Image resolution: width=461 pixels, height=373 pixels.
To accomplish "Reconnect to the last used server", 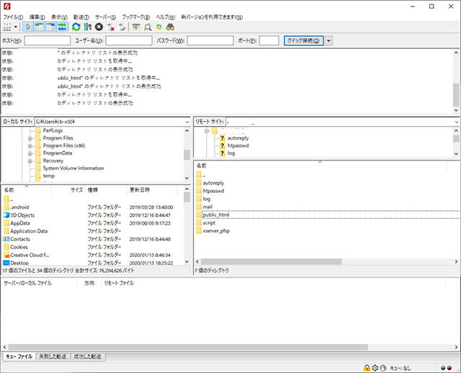I will (122, 27).
